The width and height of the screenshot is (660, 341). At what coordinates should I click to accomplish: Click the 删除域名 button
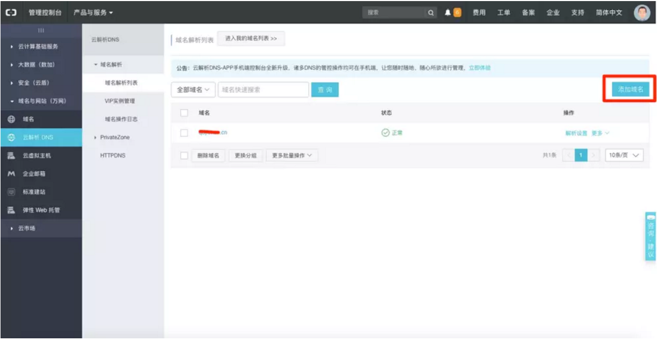point(208,155)
